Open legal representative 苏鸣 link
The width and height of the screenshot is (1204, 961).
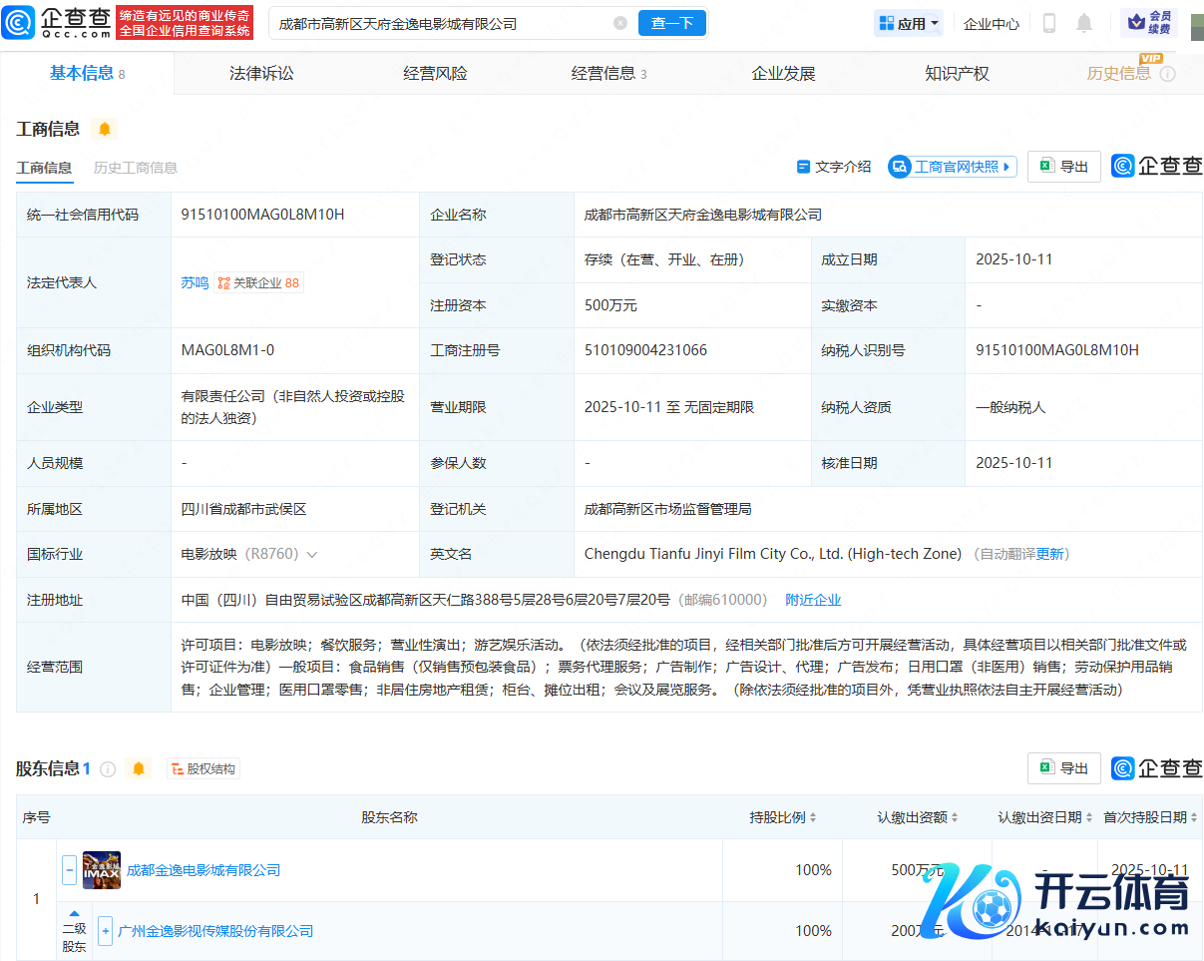click(x=195, y=282)
